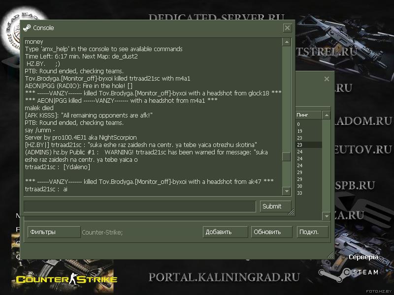
Task: Click the 'say /umm -' console line
Action: (x=40, y=130)
